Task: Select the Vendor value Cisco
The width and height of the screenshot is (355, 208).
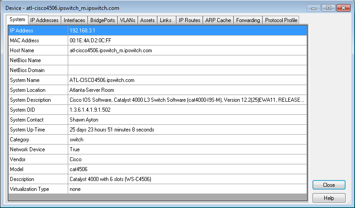Action: [x=187, y=159]
